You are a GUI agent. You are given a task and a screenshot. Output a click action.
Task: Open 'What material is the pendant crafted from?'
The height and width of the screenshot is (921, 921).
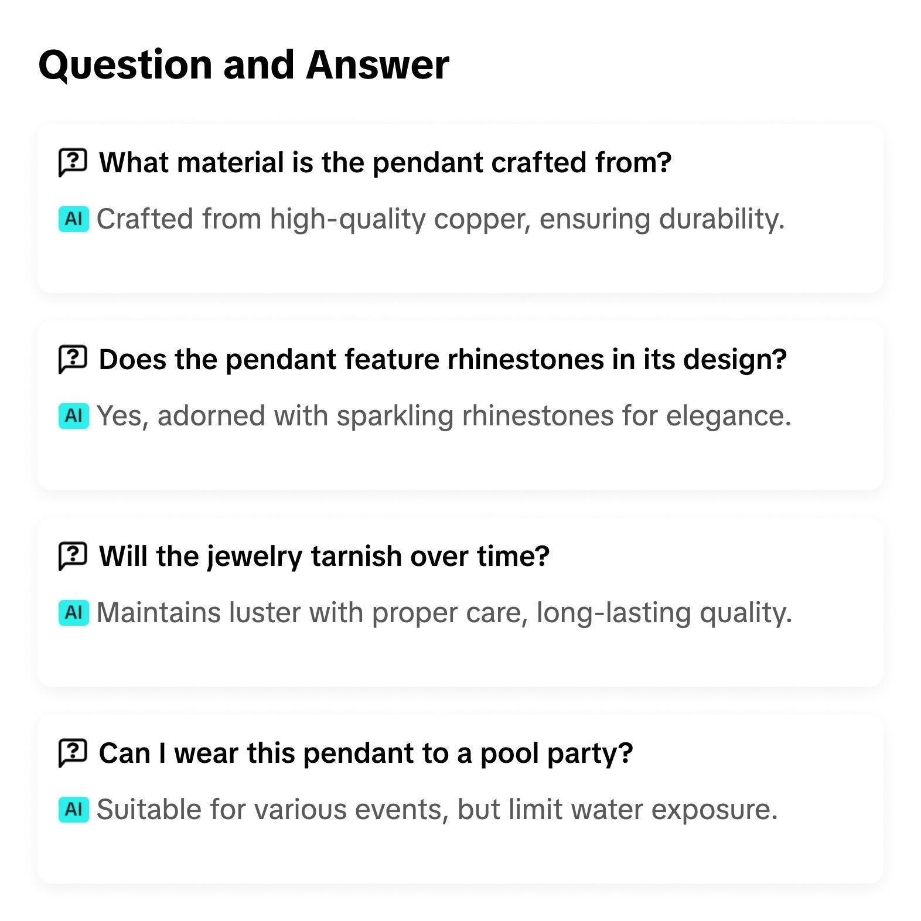point(385,162)
